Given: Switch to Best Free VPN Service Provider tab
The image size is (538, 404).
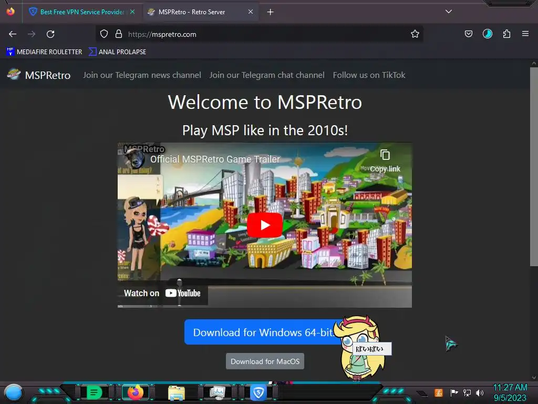Looking at the screenshot, I should (82, 12).
